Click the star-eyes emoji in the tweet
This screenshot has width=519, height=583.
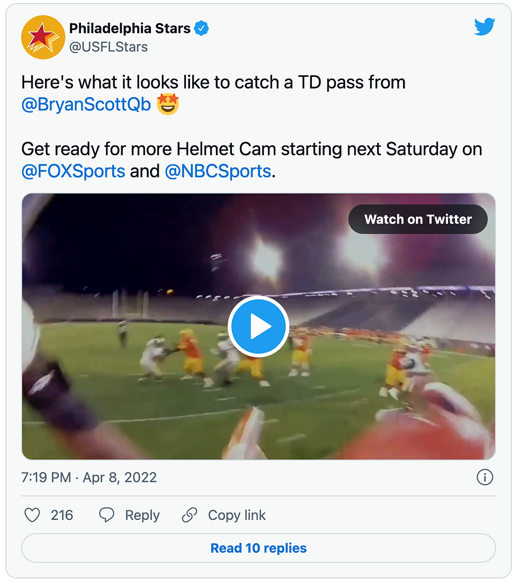click(168, 104)
